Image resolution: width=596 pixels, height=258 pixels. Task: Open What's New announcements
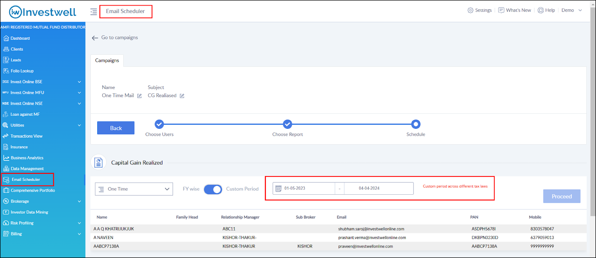coord(515,10)
